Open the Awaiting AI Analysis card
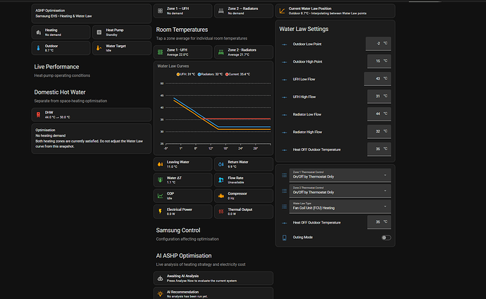Image resolution: width=486 pixels, height=299 pixels. 213,279
